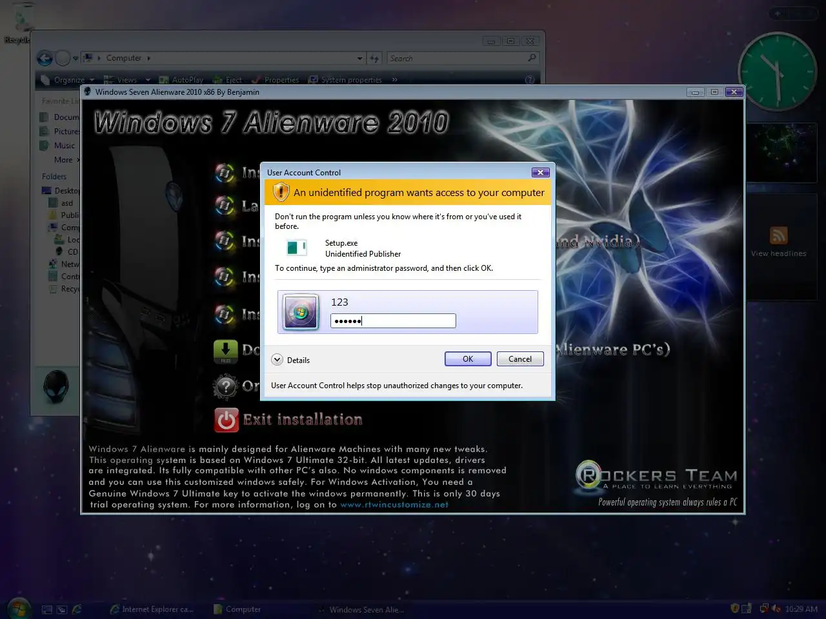Open the address bar history dropdown
This screenshot has width=826, height=619.
click(x=360, y=59)
